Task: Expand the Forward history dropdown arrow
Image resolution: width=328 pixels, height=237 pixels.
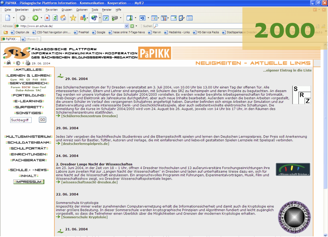Action: [41, 18]
